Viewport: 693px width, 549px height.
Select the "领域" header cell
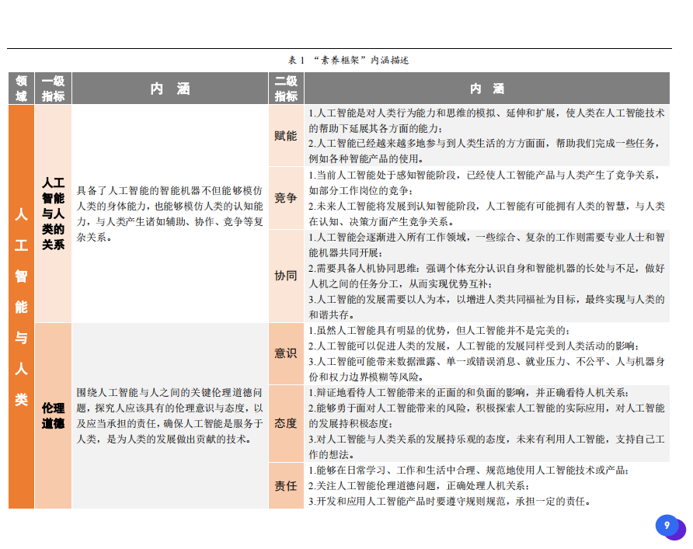(x=21, y=89)
